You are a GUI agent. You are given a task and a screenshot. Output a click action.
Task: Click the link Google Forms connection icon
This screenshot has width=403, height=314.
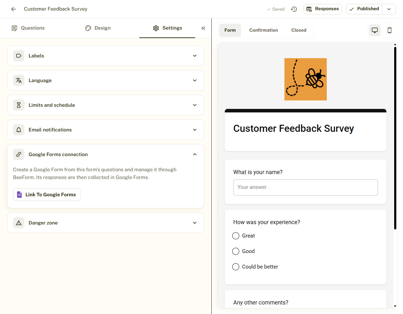[x=19, y=154]
